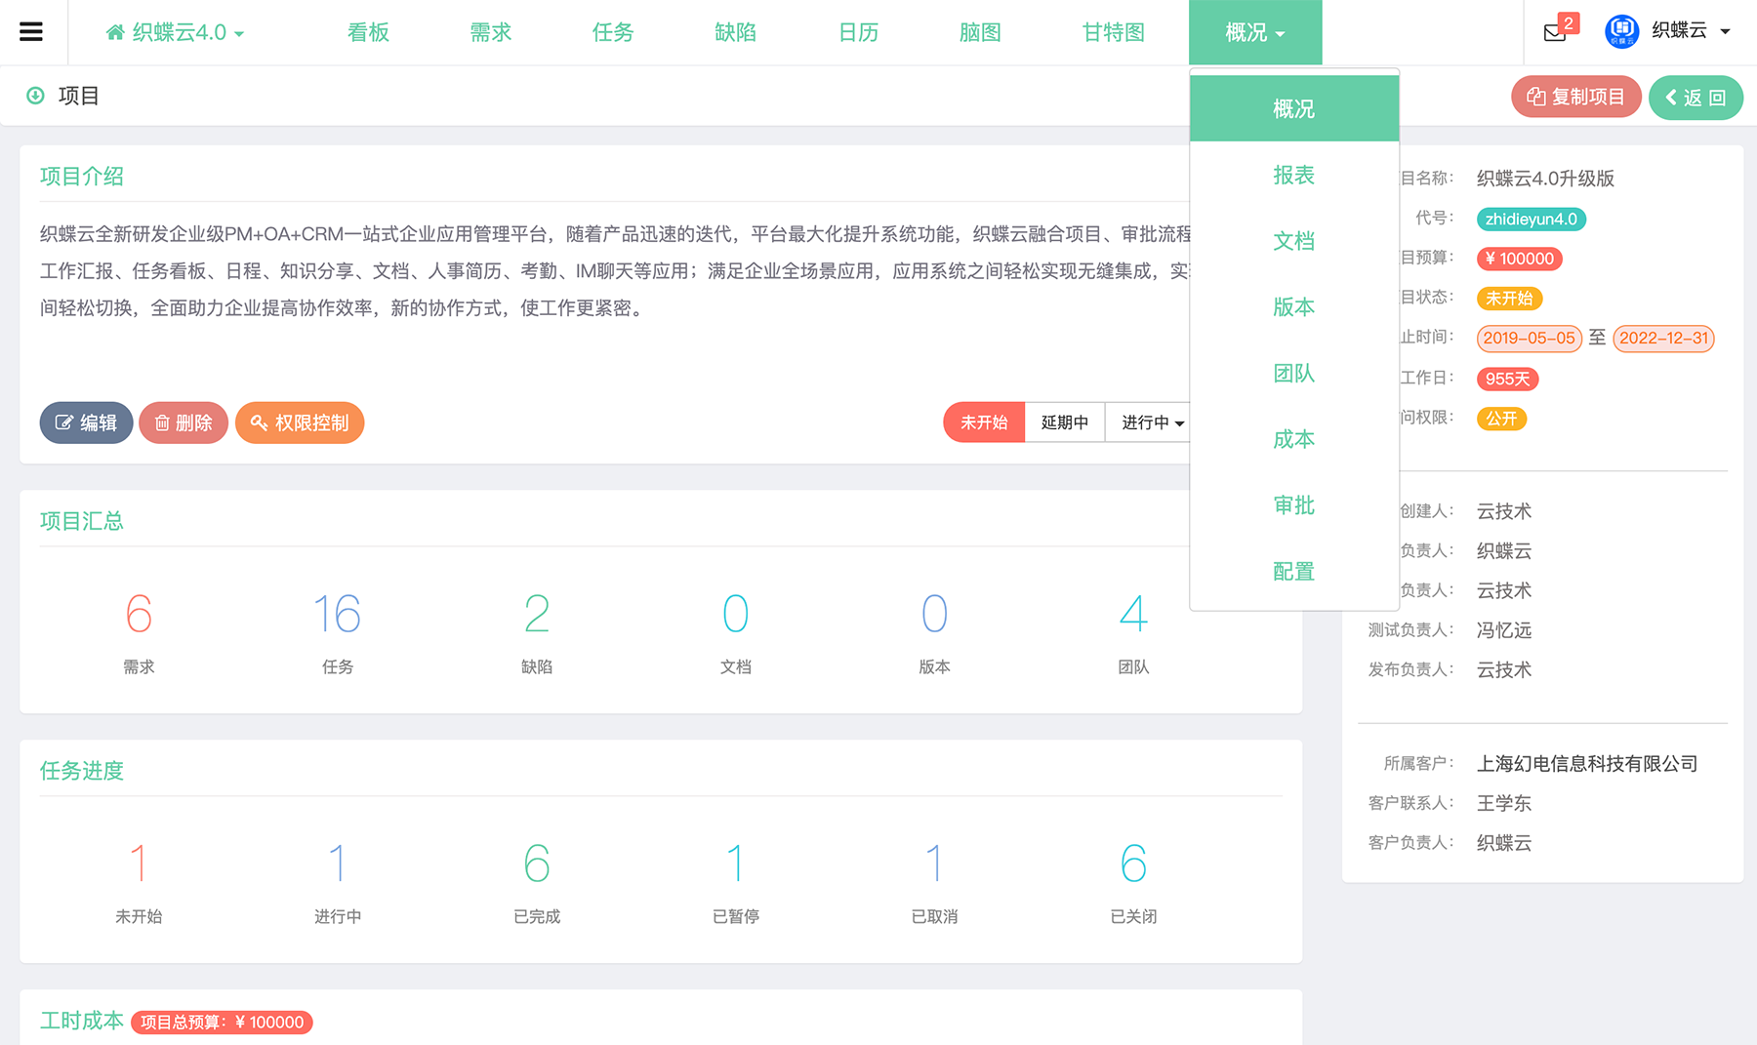Click the 项目介绍 section heading
Image resolution: width=1757 pixels, height=1045 pixels.
[82, 177]
